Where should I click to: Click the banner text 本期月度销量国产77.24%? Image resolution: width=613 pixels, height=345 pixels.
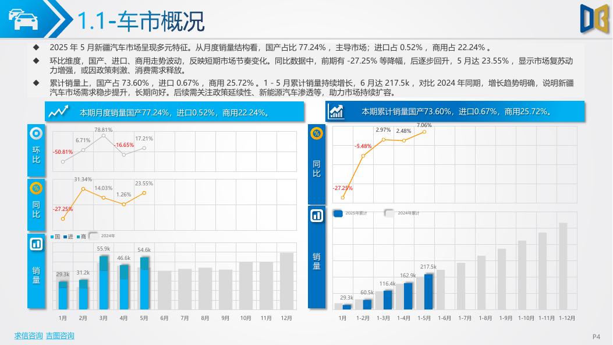tap(125, 112)
